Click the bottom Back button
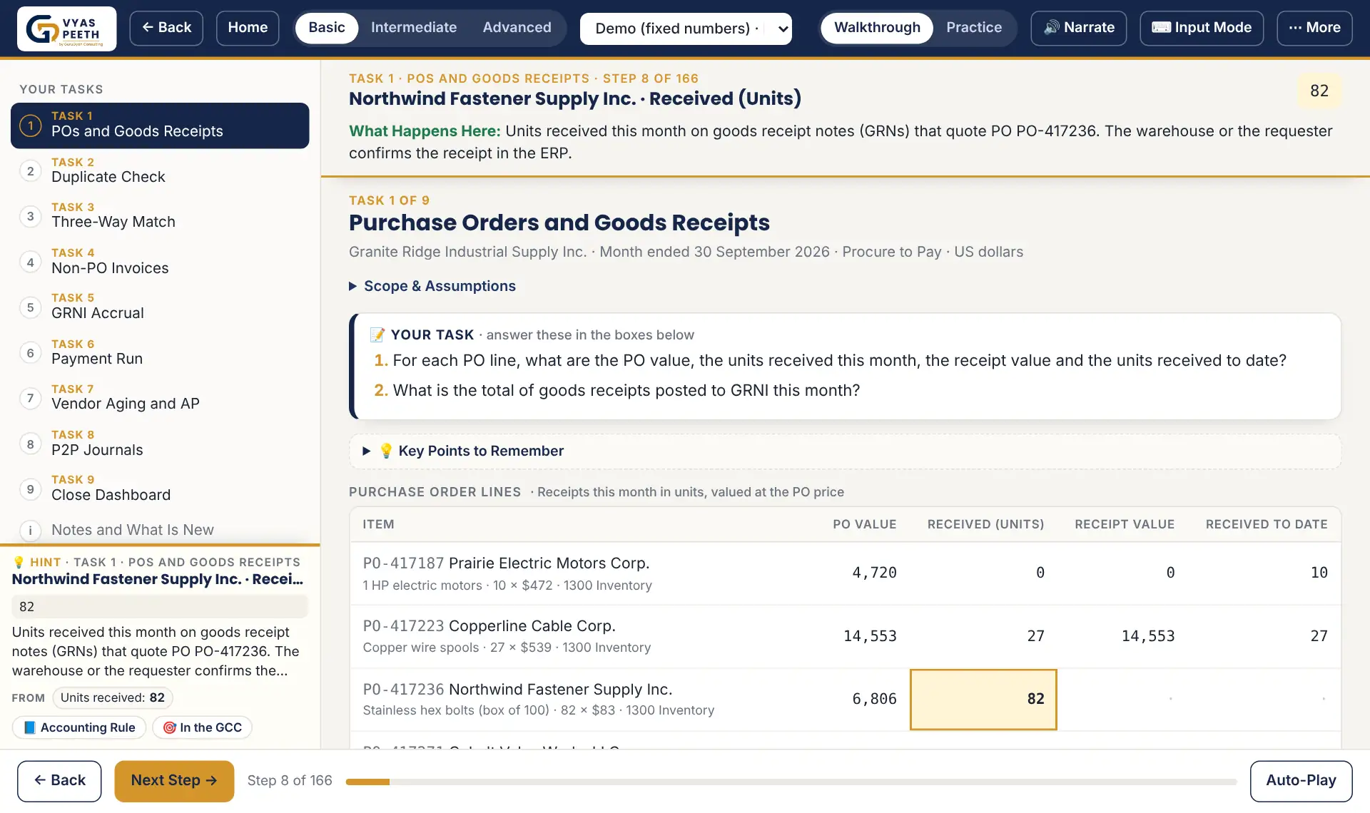 [59, 781]
